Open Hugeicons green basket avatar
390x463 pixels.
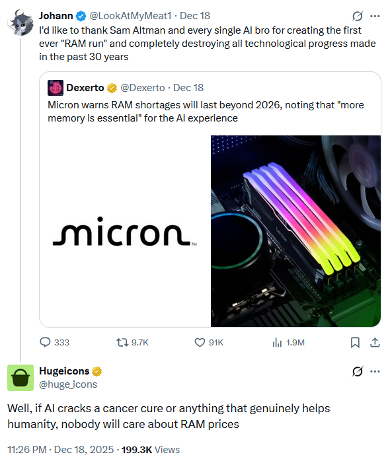[x=20, y=378]
